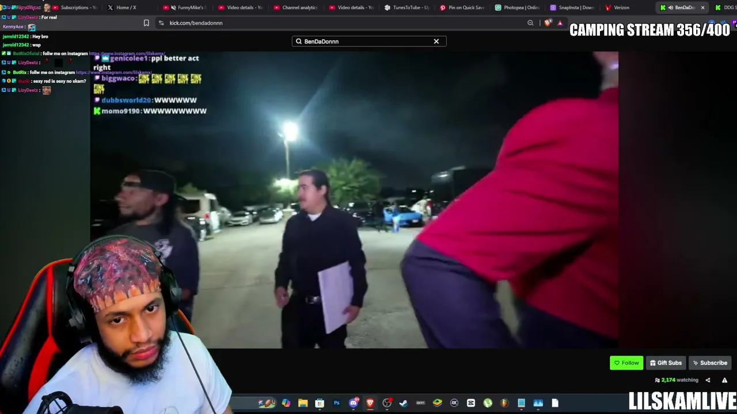Open the Brave Shields lion icon
Image resolution: width=737 pixels, height=414 pixels.
548,23
